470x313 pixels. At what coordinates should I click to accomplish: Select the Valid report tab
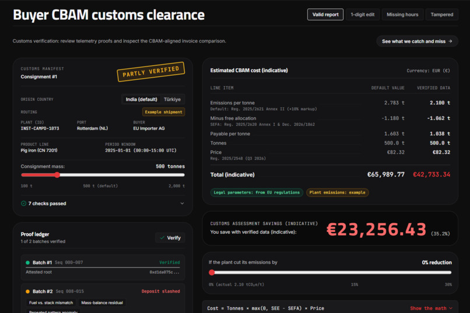[325, 15]
